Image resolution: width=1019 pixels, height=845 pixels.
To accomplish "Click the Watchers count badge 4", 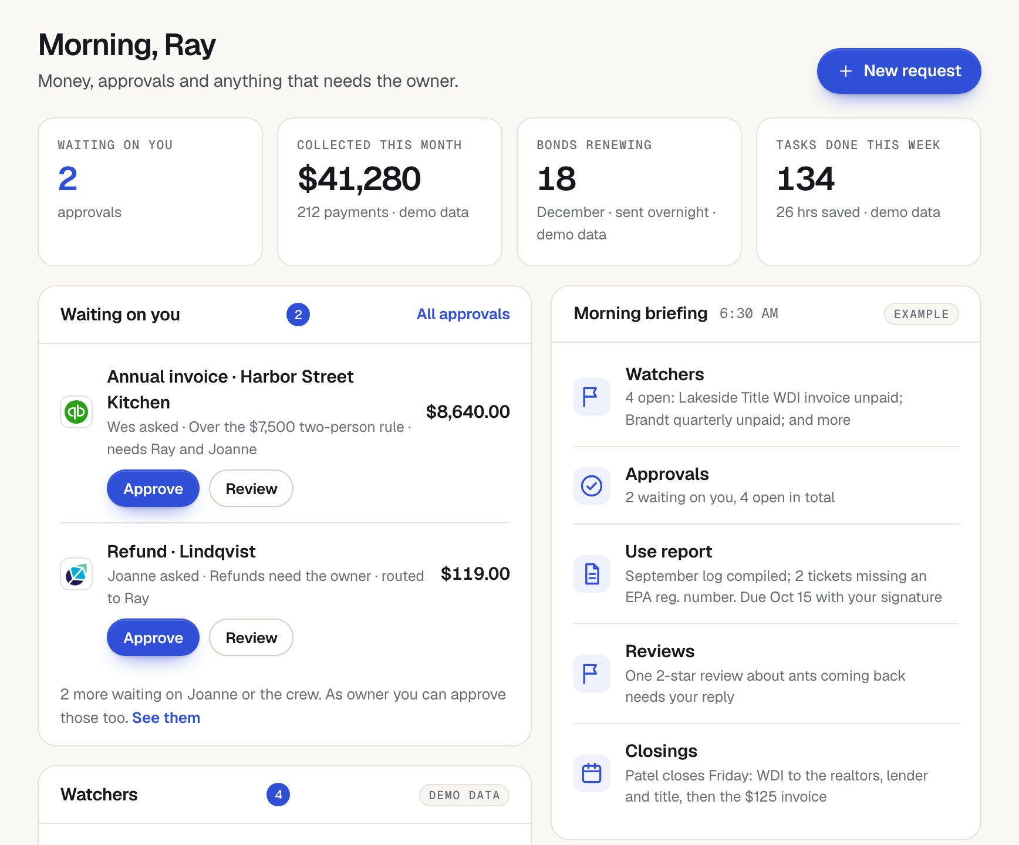I will click(x=278, y=795).
